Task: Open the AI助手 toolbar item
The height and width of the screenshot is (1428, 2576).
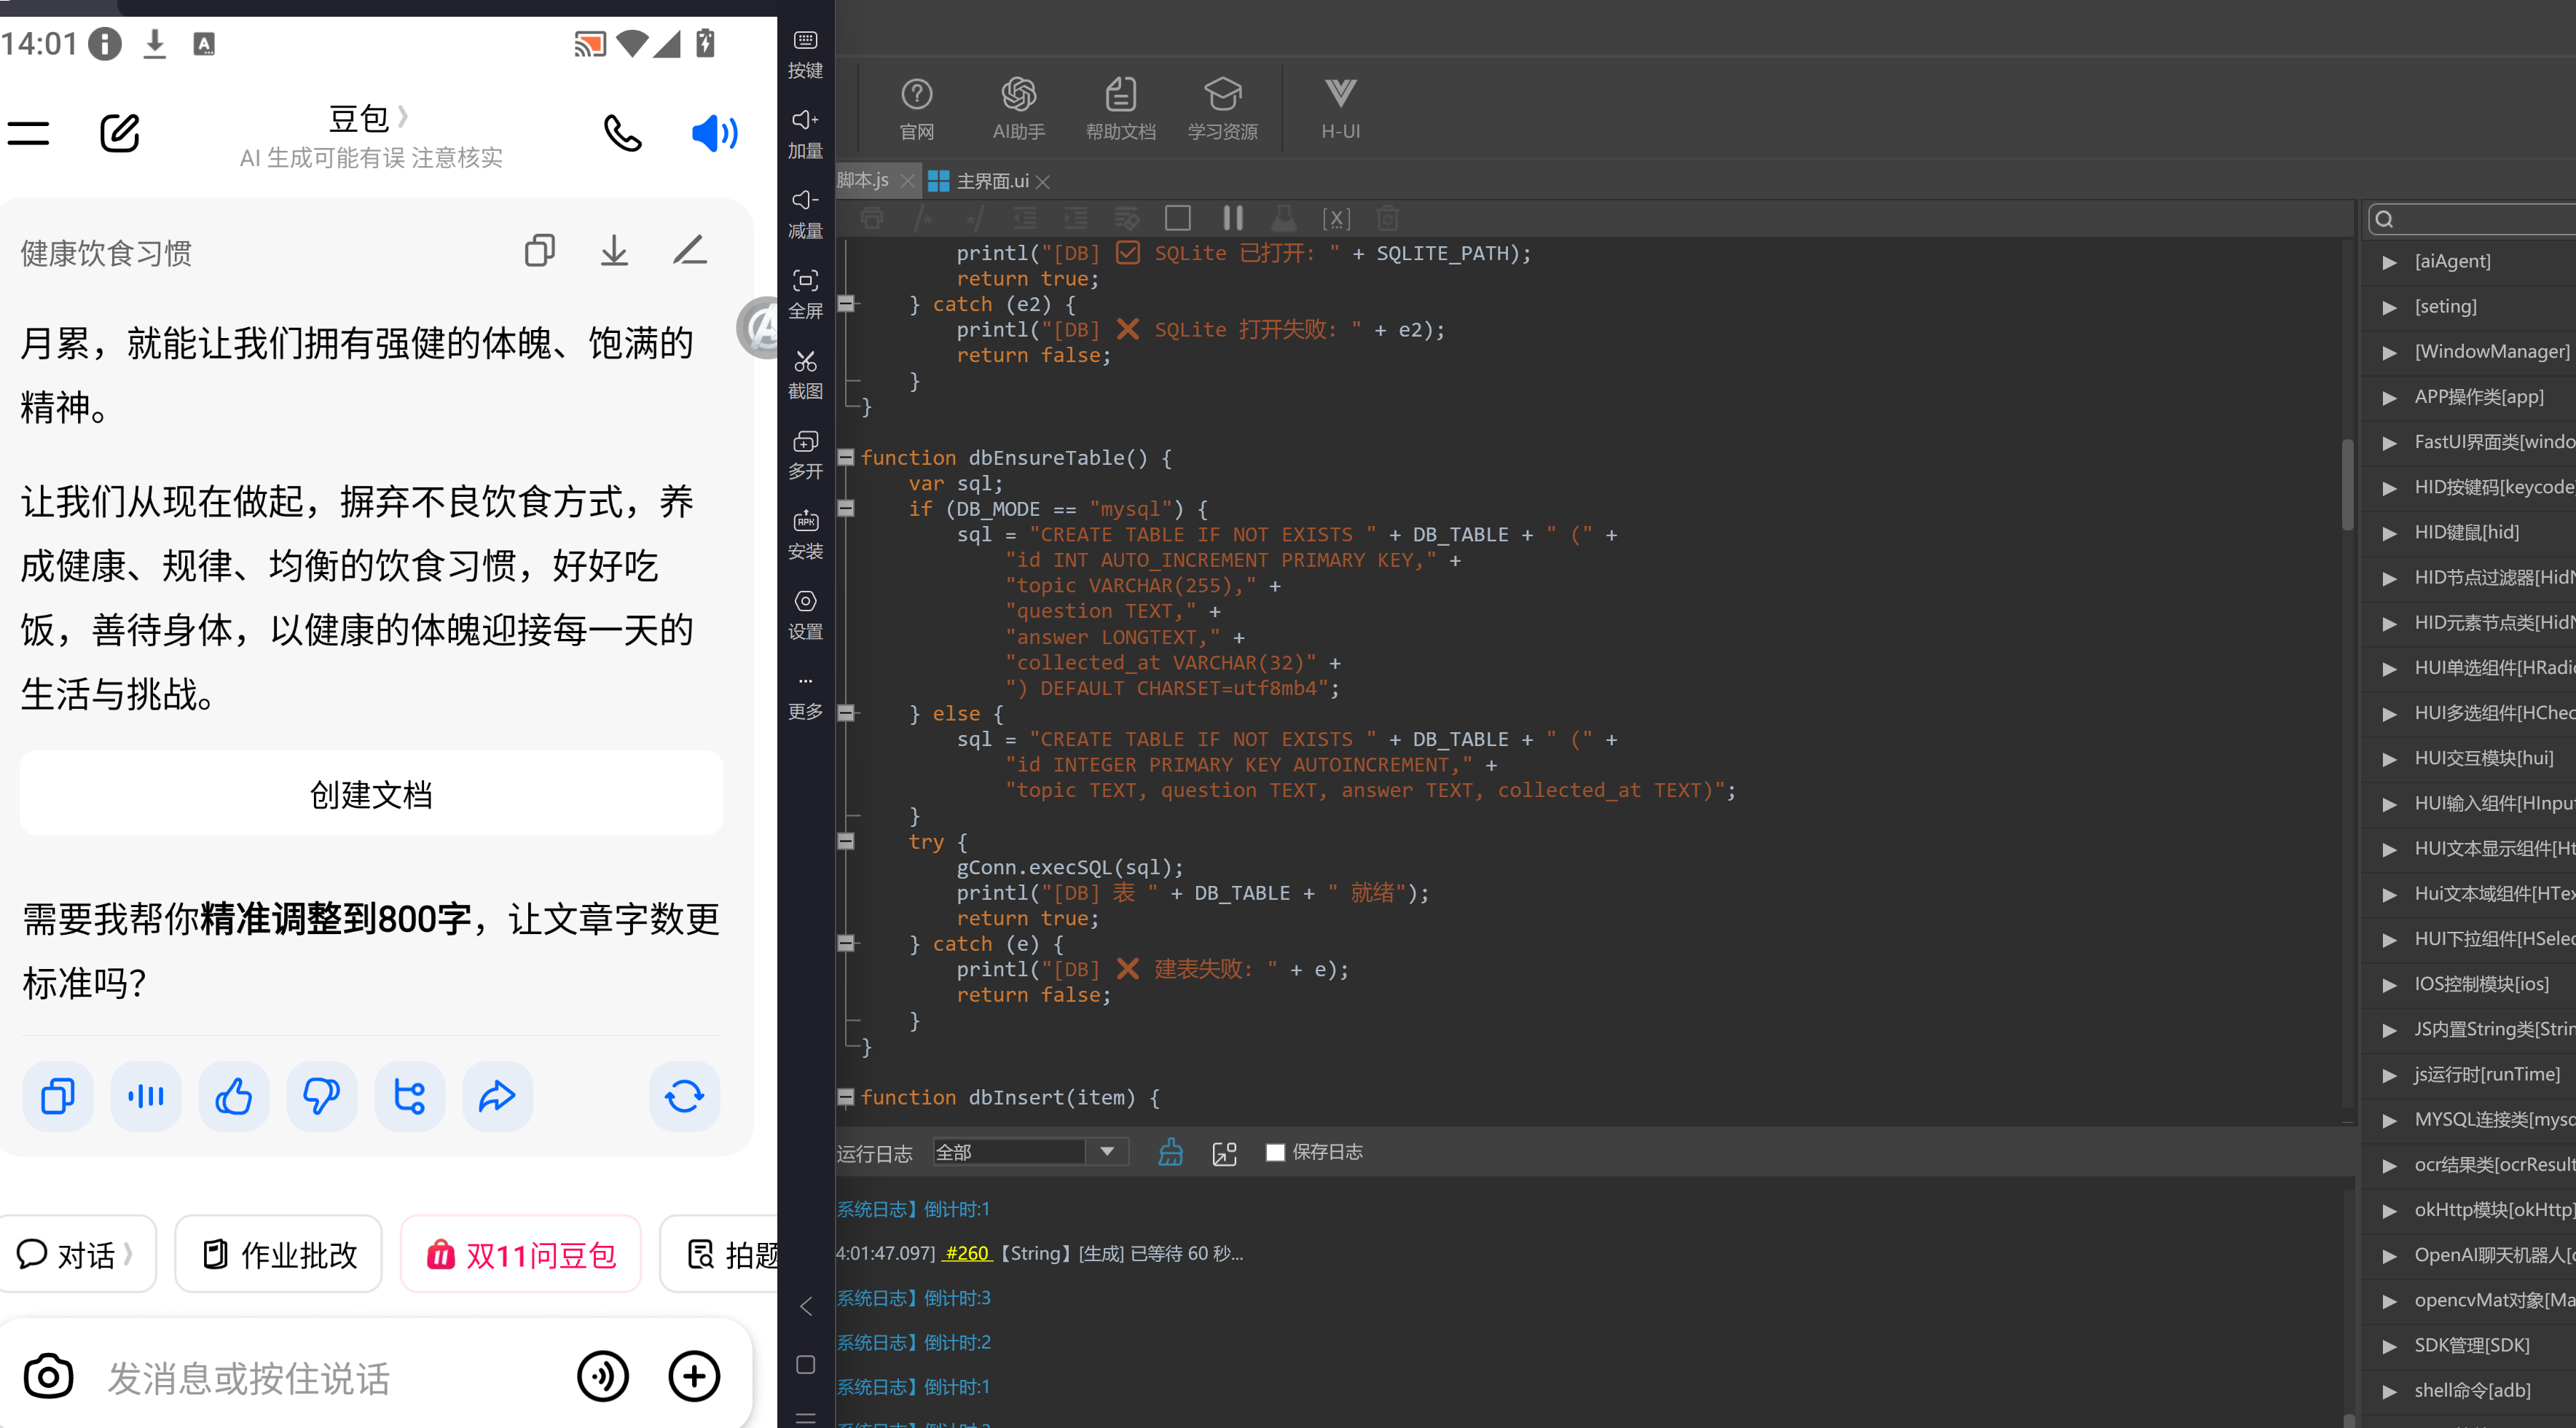Action: pos(1018,108)
